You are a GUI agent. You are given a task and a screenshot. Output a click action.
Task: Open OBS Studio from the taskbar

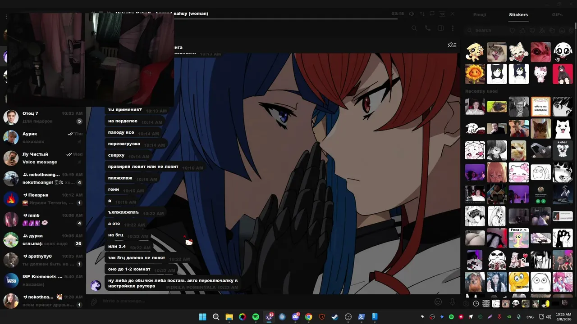pyautogui.click(x=348, y=317)
